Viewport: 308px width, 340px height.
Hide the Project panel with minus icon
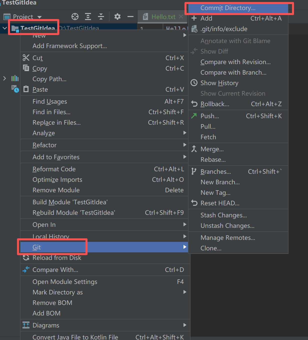point(130,17)
